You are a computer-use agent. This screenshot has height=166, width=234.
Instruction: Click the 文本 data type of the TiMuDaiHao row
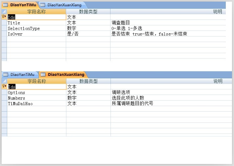pos(88,103)
